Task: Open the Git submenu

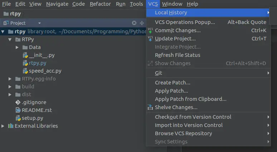Action: pos(208,73)
